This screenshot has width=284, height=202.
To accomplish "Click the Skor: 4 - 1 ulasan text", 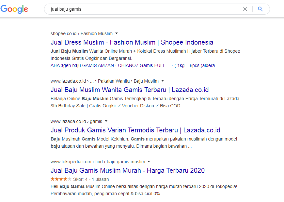I will [x=91, y=179].
